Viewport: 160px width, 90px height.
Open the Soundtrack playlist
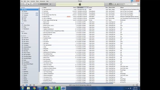(x=26, y=62)
